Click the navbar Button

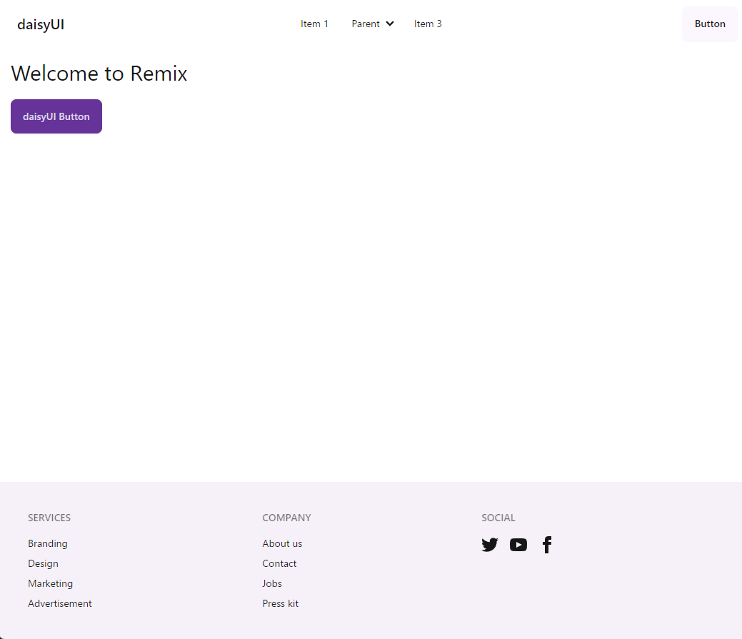pyautogui.click(x=710, y=24)
